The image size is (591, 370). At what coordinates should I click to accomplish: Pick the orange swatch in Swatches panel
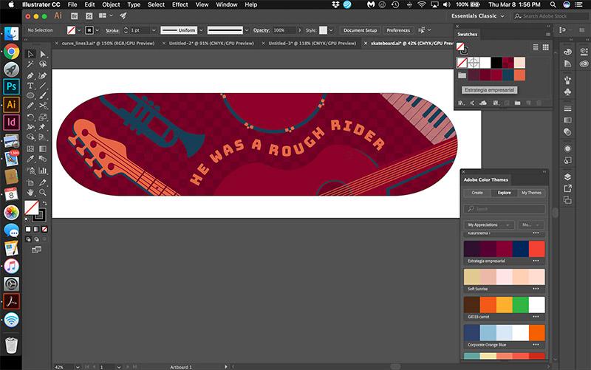coord(520,75)
